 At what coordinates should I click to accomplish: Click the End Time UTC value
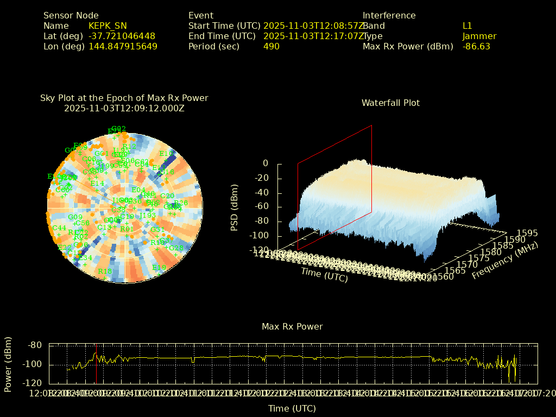(x=312, y=36)
